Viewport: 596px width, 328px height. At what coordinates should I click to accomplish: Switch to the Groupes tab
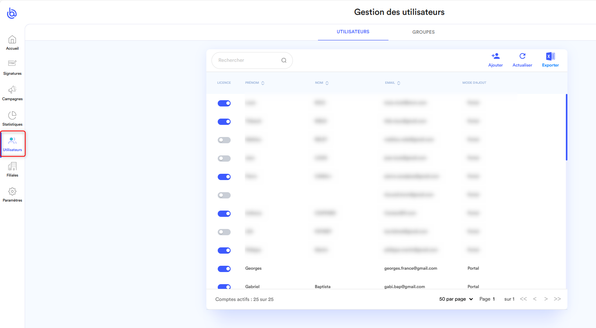(423, 32)
